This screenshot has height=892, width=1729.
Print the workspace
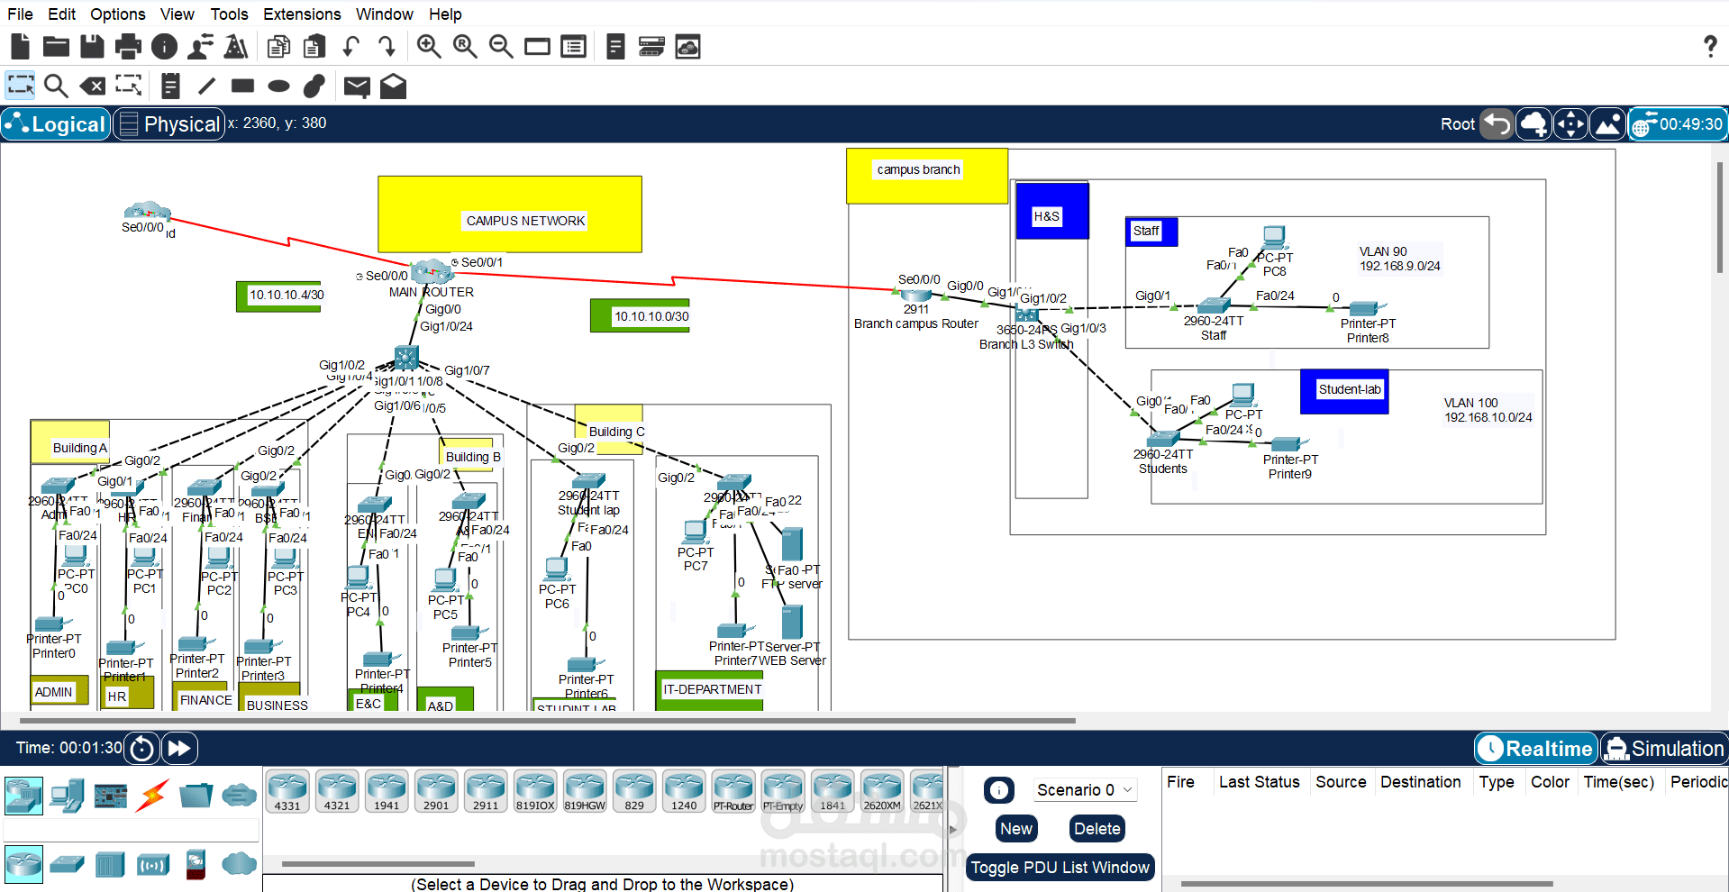[128, 46]
